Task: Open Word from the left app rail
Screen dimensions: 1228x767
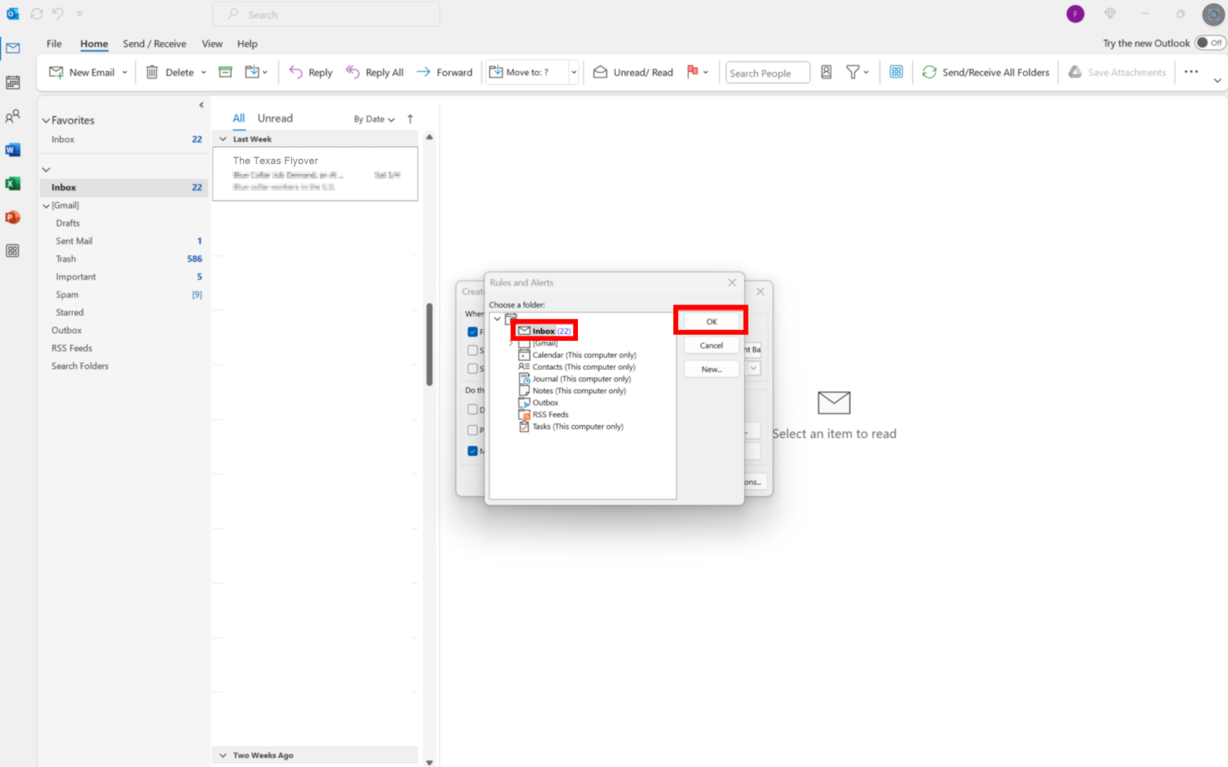Action: 13,149
